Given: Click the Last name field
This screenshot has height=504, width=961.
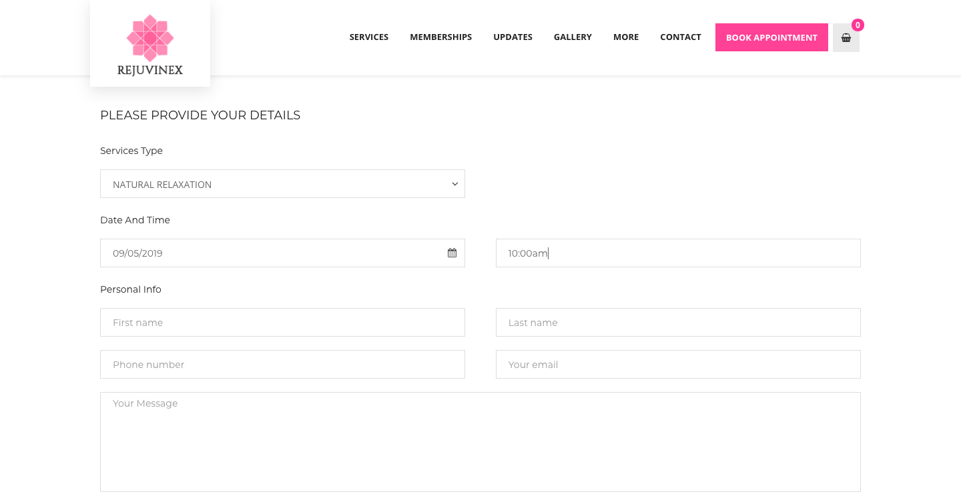Looking at the screenshot, I should point(678,323).
